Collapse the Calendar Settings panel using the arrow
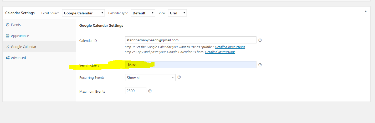The width and height of the screenshot is (375, 123). pos(366,12)
